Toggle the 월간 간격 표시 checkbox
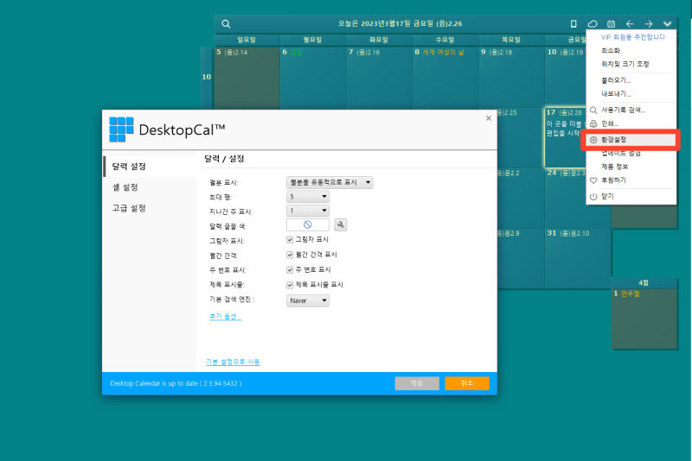Image resolution: width=692 pixels, height=461 pixels. [x=290, y=255]
